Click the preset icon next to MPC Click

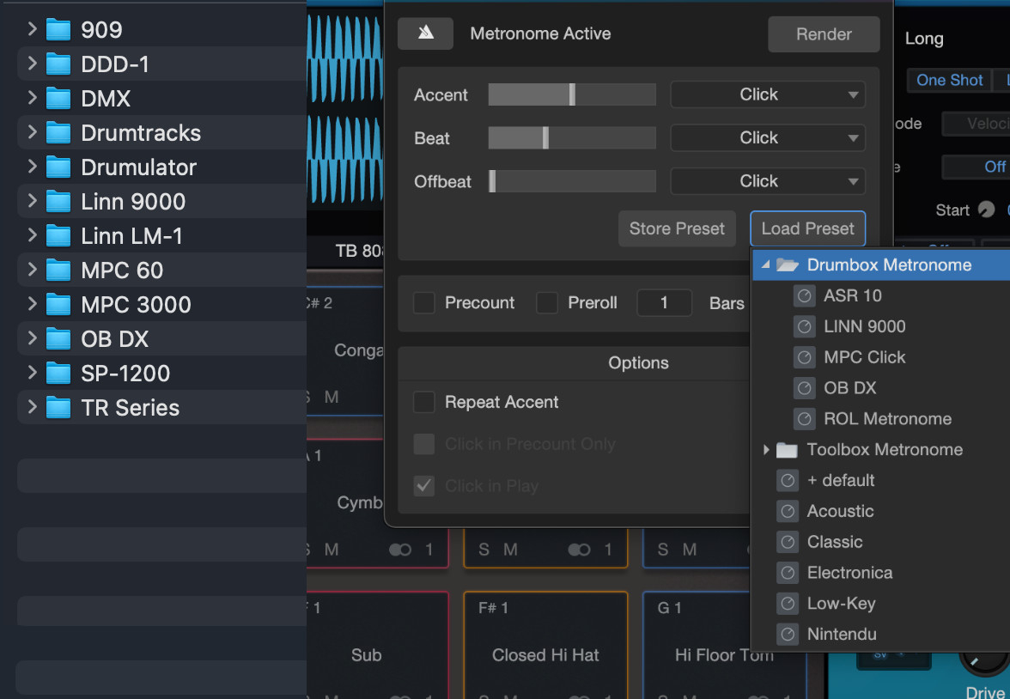pos(804,357)
